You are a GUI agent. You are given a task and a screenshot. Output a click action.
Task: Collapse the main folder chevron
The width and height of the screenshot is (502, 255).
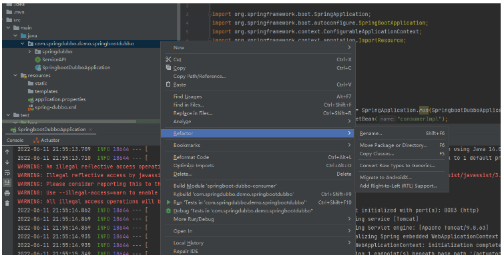[8, 28]
